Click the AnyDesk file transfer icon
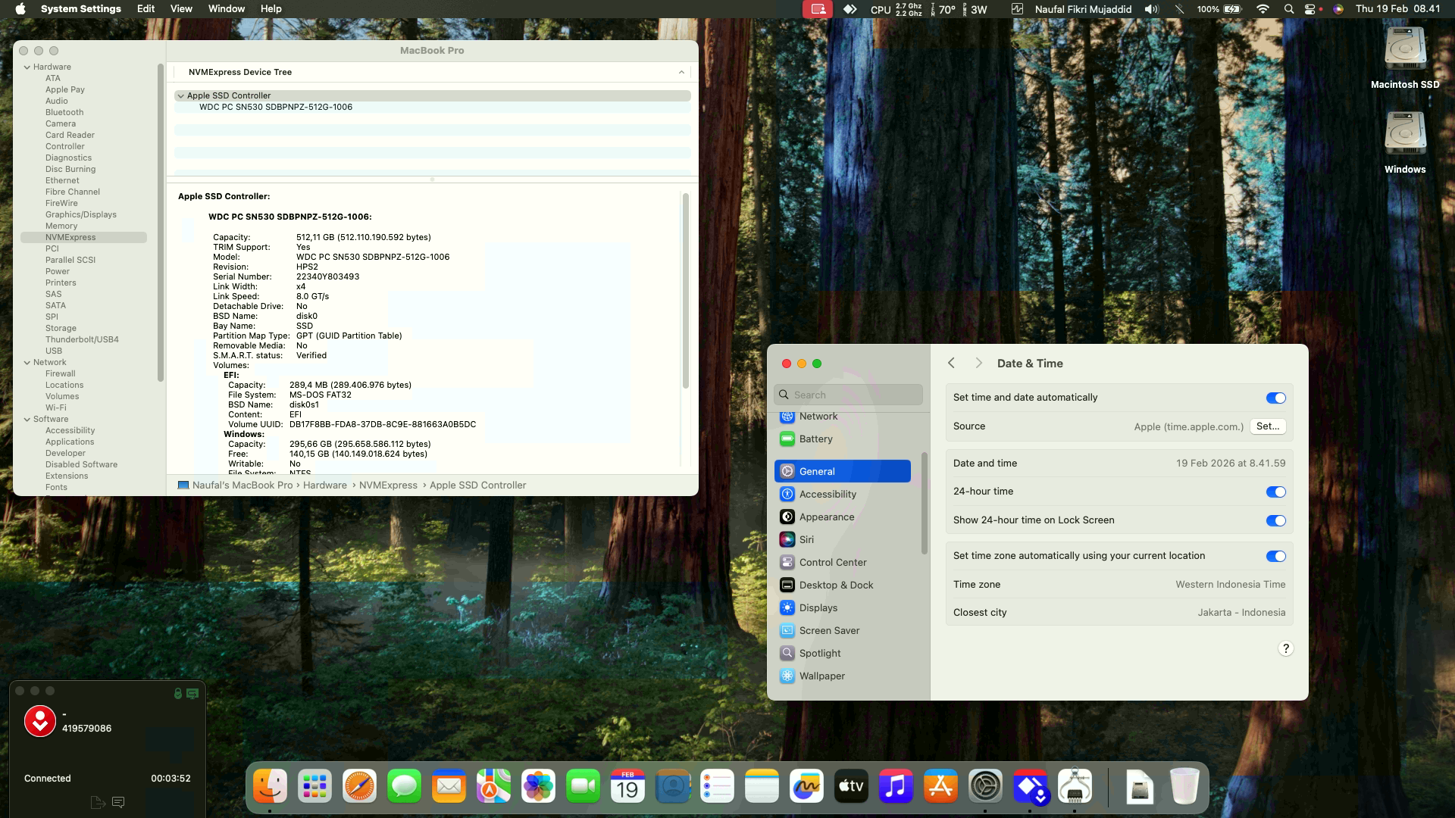1455x818 pixels. tap(97, 802)
